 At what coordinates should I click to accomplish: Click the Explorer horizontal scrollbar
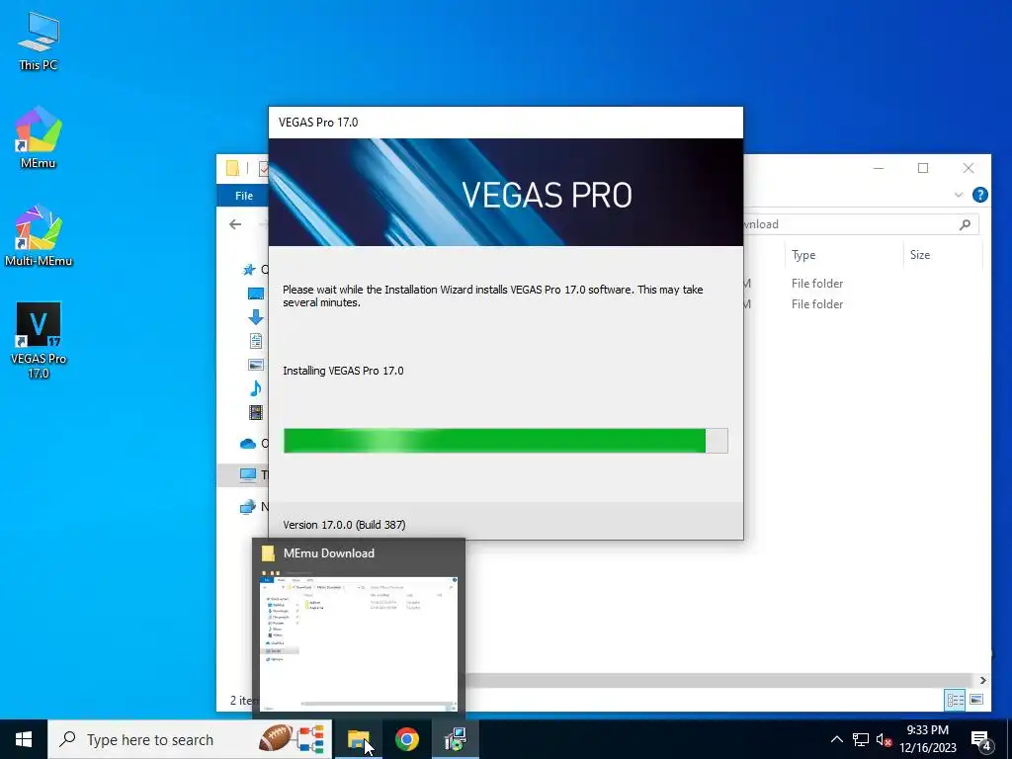pos(719,680)
